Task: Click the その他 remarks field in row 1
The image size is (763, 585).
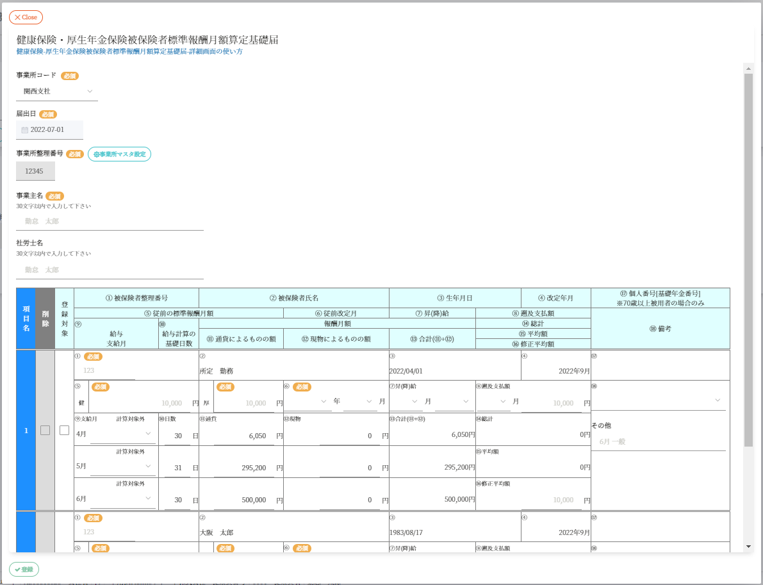Action: pos(658,441)
